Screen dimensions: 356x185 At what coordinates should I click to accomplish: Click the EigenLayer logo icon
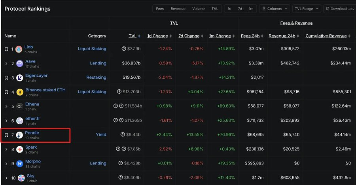(20, 78)
